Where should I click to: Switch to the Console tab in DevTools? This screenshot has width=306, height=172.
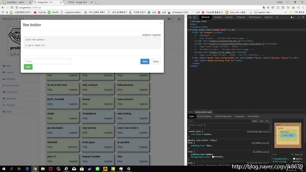(x=218, y=17)
